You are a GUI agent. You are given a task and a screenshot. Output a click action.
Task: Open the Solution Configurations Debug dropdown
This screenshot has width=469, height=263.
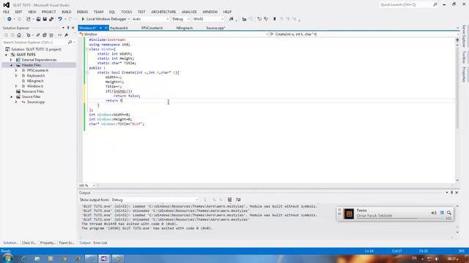pyautogui.click(x=181, y=19)
